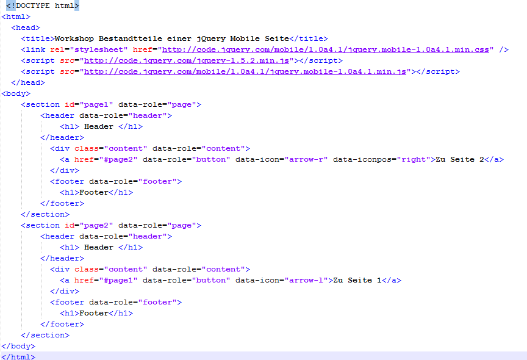Image resolution: width=527 pixels, height=360 pixels.
Task: Click the closing head tag
Action: (x=28, y=83)
